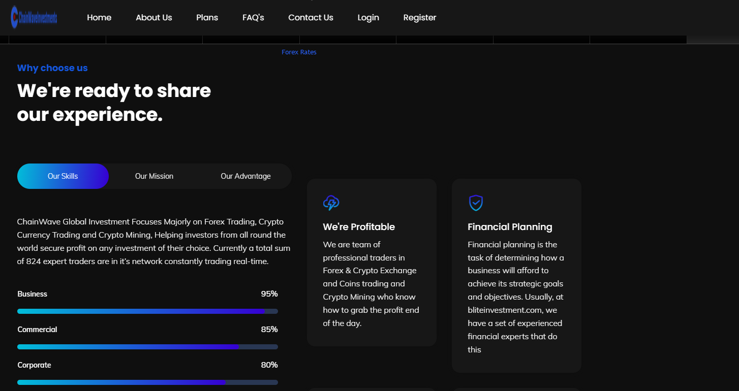Click the ChainWaveInvestments logo
The width and height of the screenshot is (739, 391).
click(34, 18)
